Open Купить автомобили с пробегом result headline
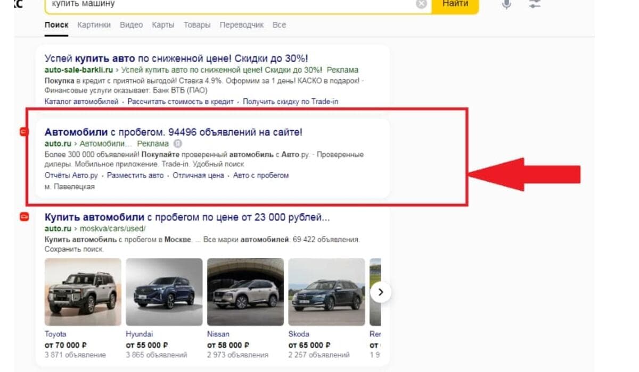 pos(187,217)
